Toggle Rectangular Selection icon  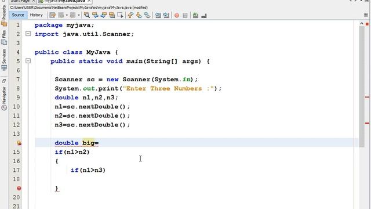121,16
